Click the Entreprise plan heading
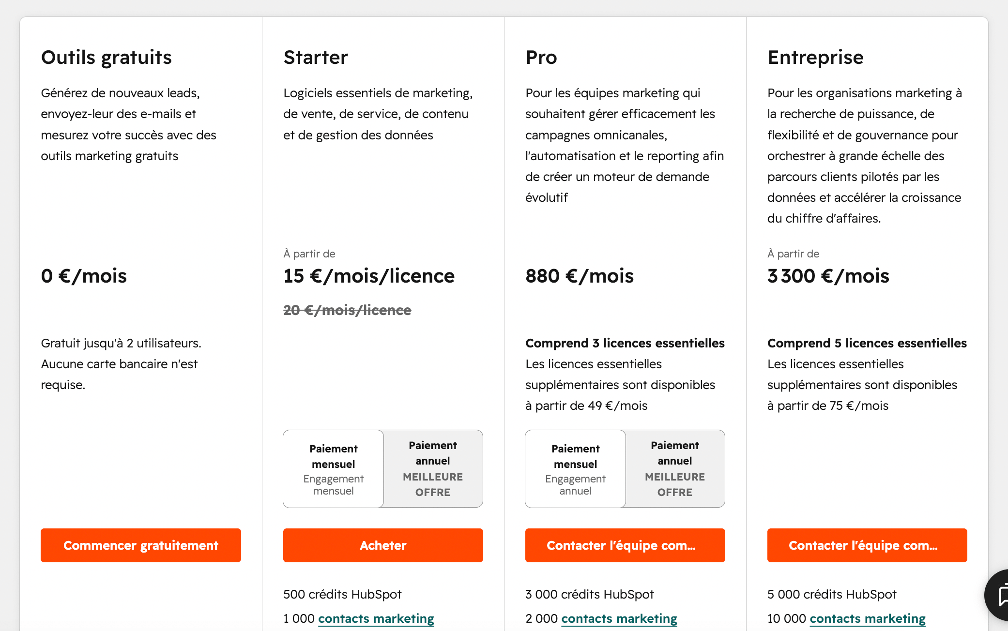Image resolution: width=1008 pixels, height=631 pixels. click(x=815, y=57)
